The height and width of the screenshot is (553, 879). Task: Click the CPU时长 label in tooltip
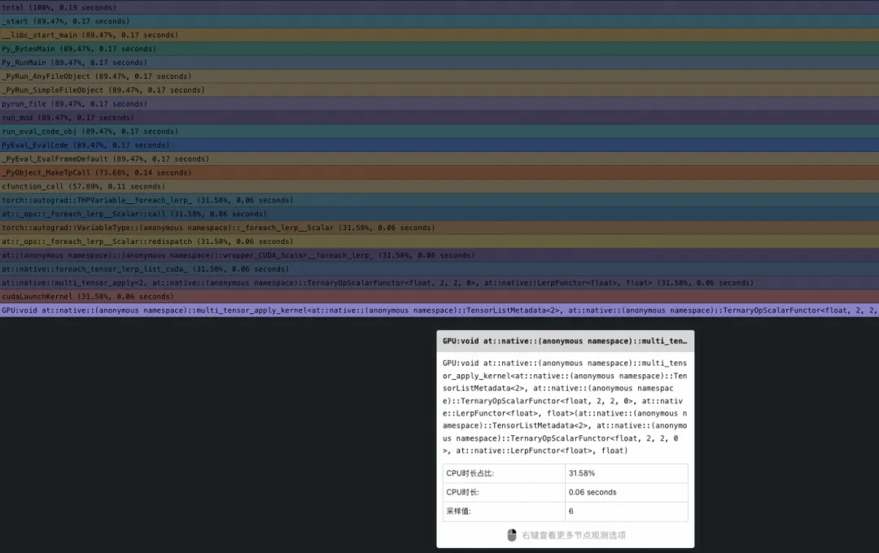(x=462, y=492)
